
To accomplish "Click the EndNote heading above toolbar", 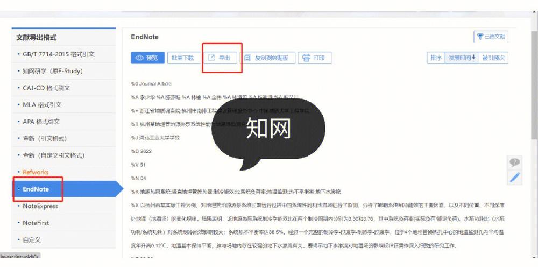I will tap(145, 37).
